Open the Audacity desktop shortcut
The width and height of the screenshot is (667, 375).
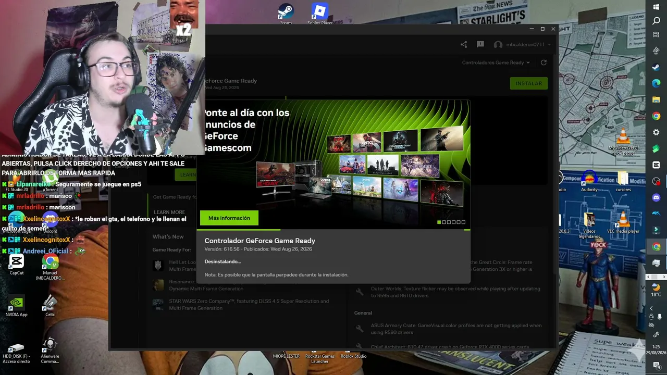tap(589, 182)
